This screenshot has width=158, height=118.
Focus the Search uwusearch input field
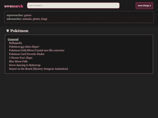tap(73, 6)
